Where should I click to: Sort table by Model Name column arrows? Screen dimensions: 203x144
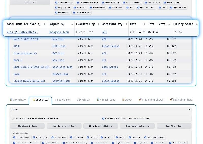45,24
